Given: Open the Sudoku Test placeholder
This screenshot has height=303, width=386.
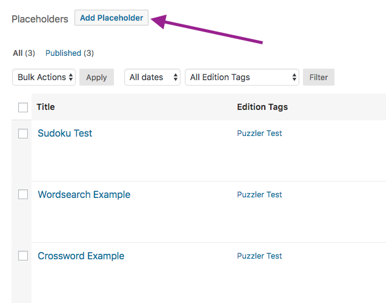Looking at the screenshot, I should coord(65,133).
